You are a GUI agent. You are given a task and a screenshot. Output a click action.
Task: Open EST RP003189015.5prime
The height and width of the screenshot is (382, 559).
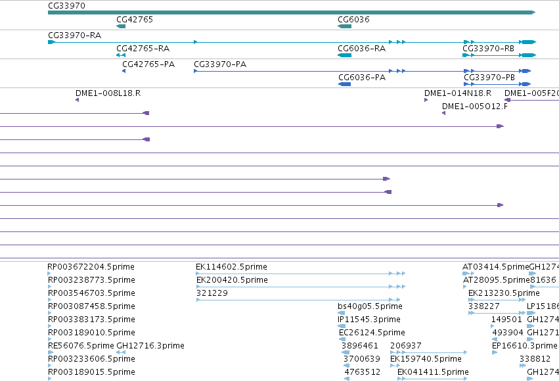click(x=91, y=372)
